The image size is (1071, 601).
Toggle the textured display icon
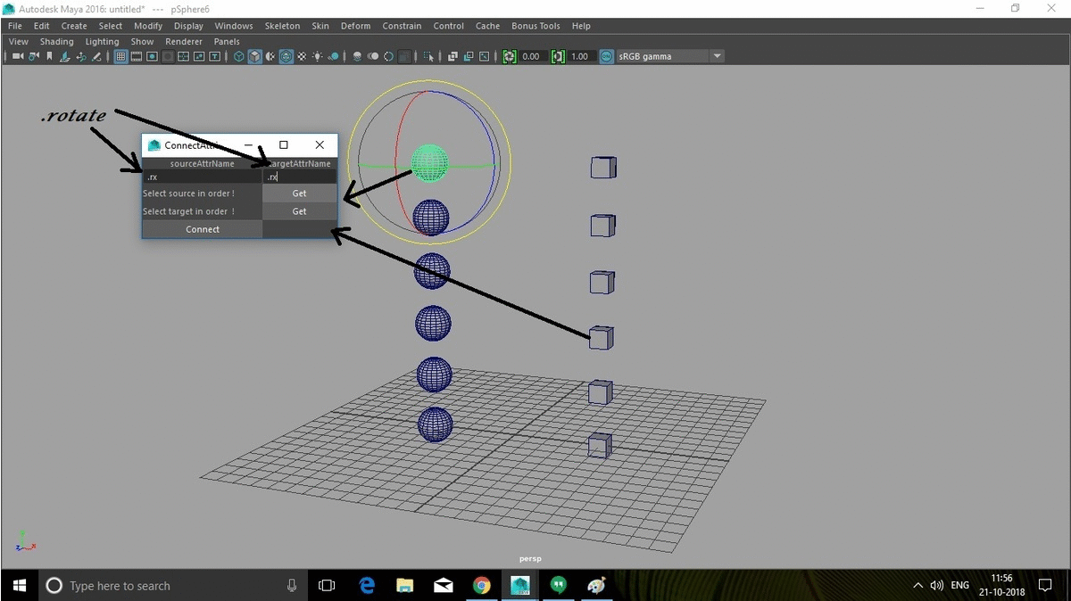click(286, 56)
